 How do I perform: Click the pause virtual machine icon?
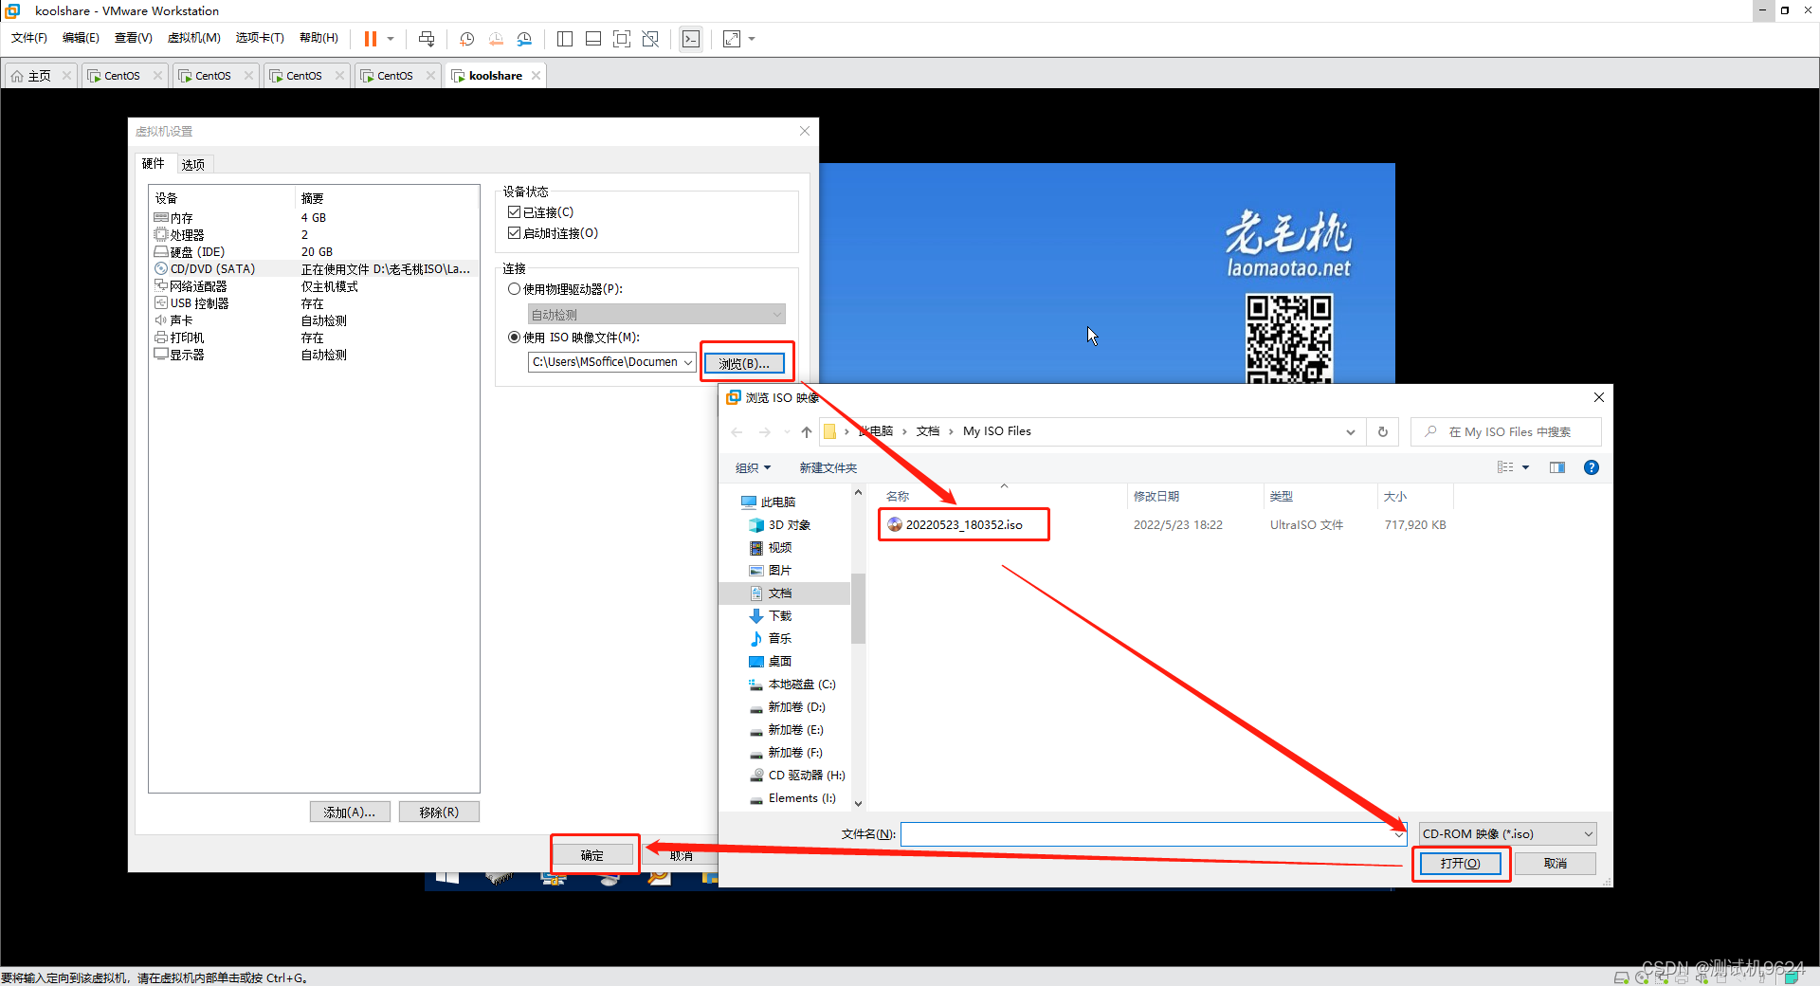(x=370, y=39)
